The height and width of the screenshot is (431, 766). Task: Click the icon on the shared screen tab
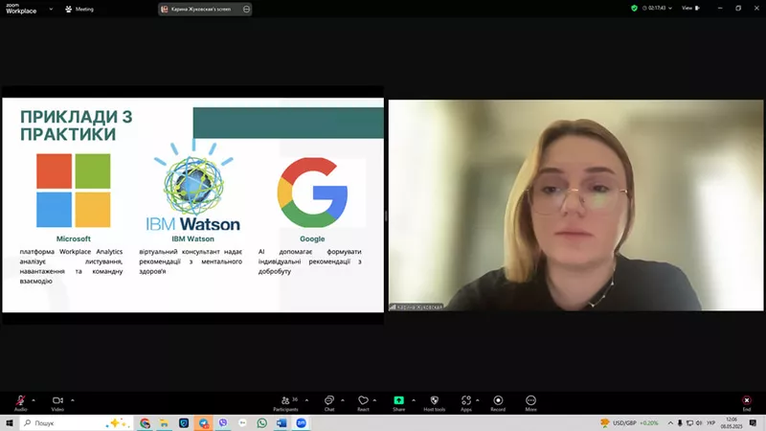point(246,9)
